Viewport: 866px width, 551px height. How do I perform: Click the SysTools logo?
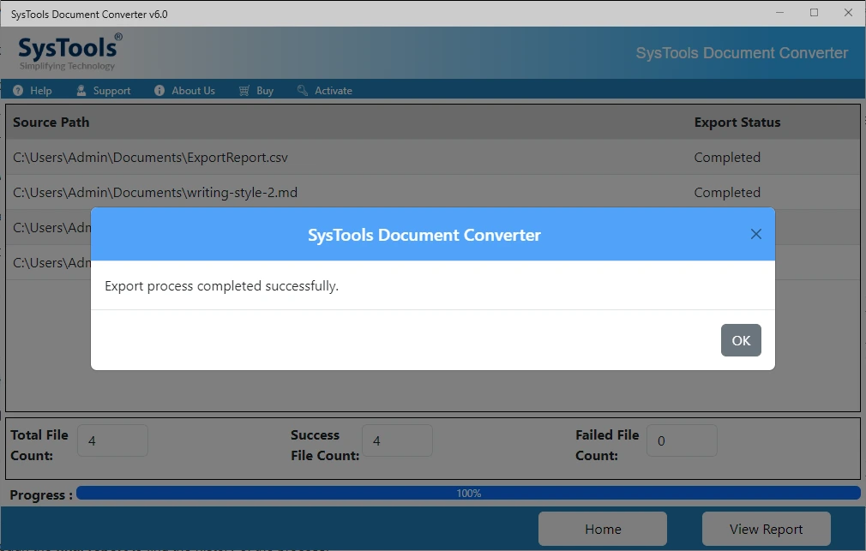(x=69, y=52)
